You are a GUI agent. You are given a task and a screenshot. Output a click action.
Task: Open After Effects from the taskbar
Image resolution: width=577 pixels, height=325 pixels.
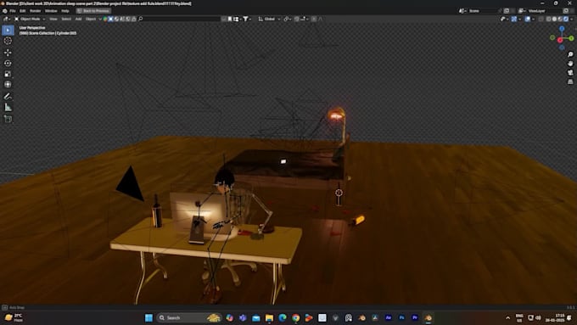[x=389, y=317]
